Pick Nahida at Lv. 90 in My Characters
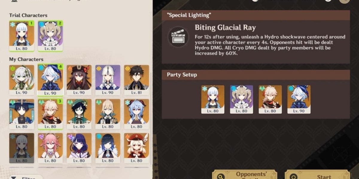 click(22, 80)
